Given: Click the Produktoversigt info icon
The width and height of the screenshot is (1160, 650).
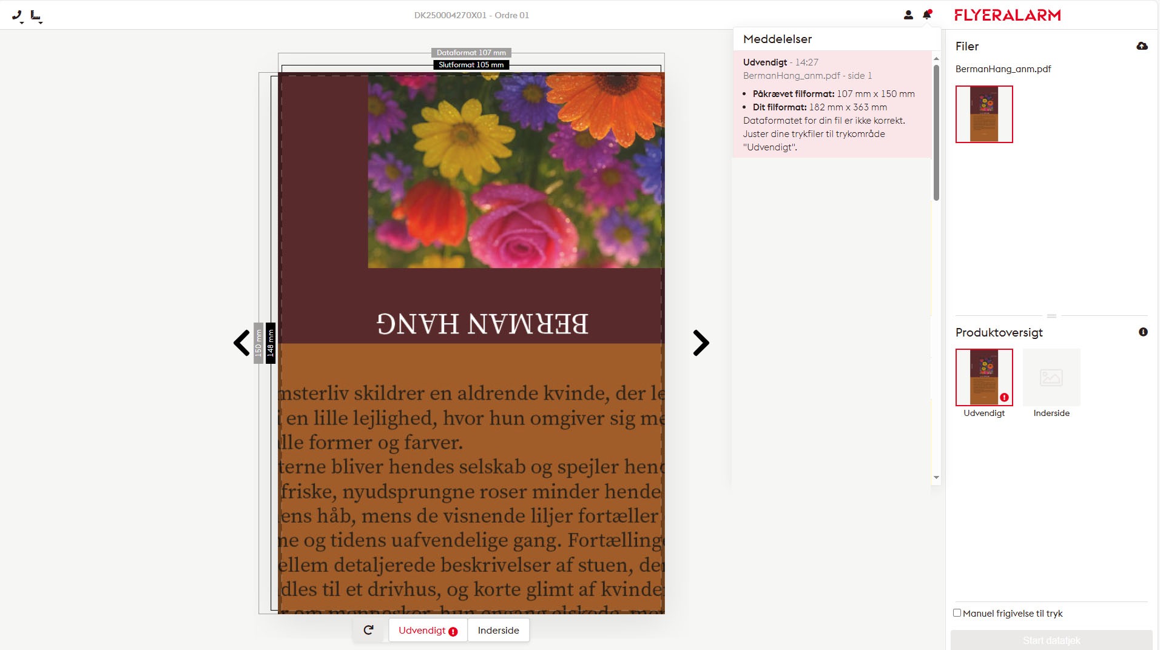Looking at the screenshot, I should pos(1143,332).
